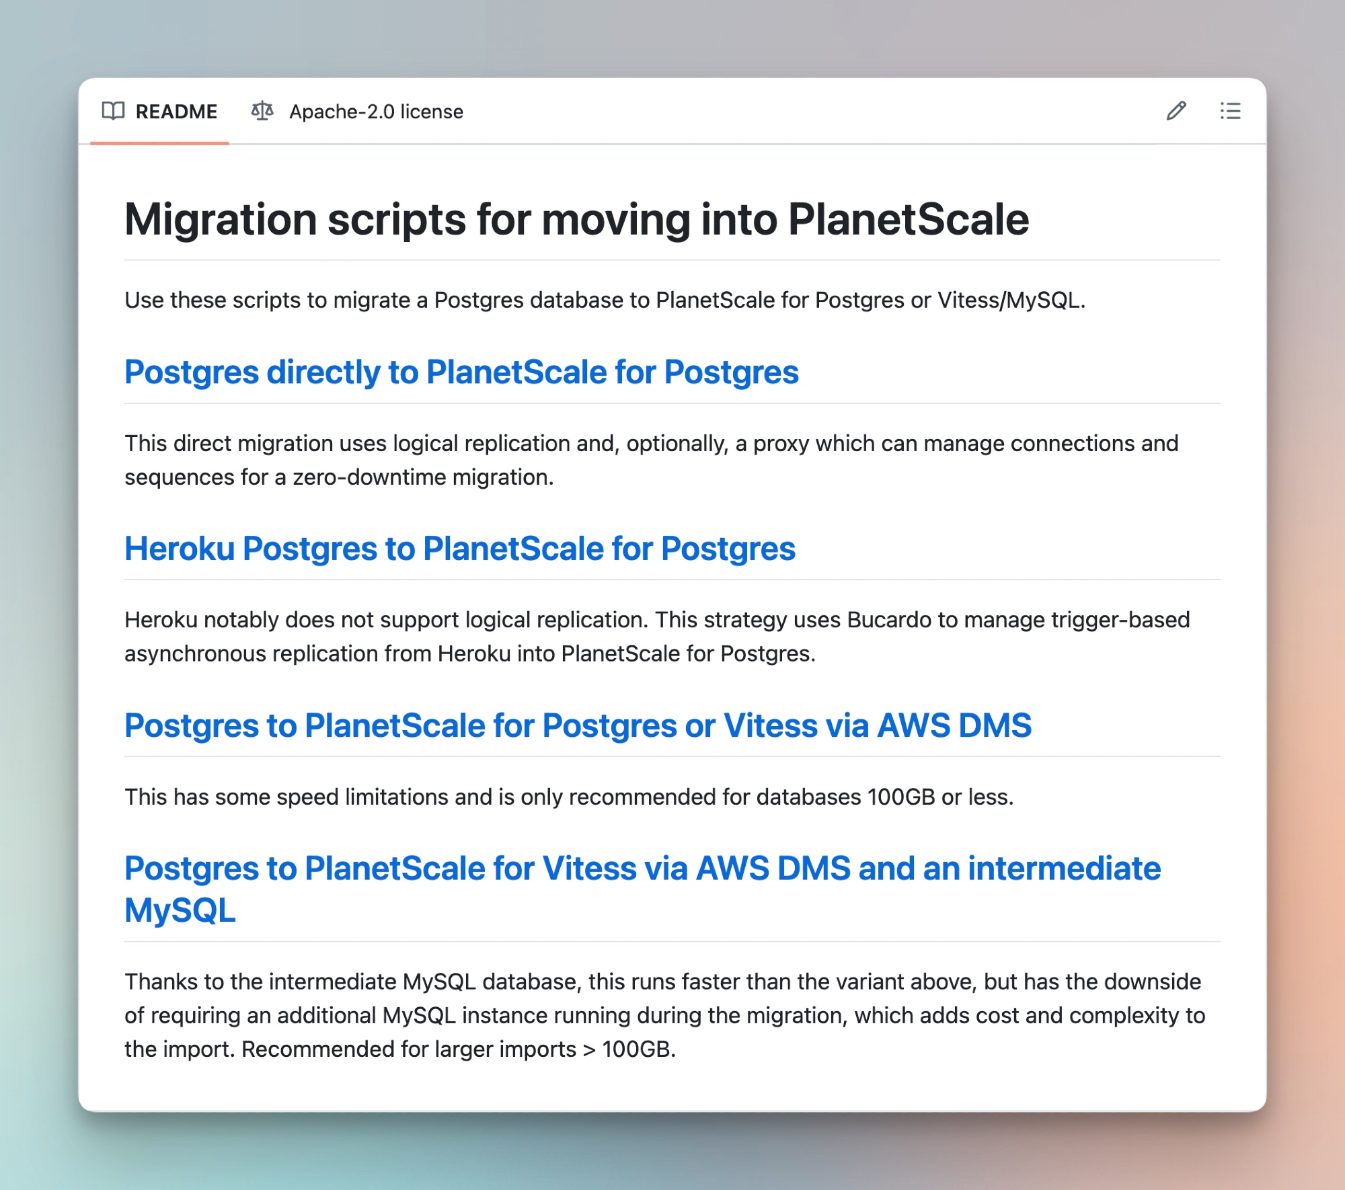This screenshot has width=1345, height=1190.
Task: Click the 'MySQL' word ending the last heading link
Action: pyautogui.click(x=180, y=910)
